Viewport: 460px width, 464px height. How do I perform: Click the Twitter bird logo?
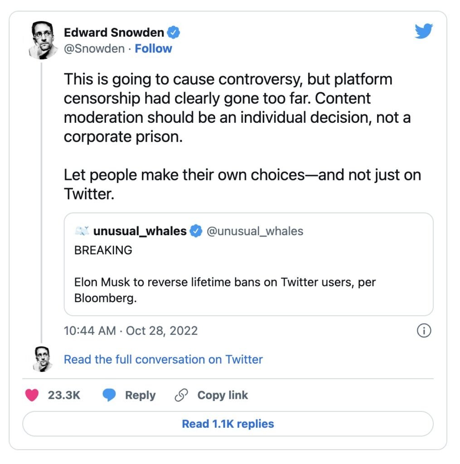pyautogui.click(x=424, y=31)
